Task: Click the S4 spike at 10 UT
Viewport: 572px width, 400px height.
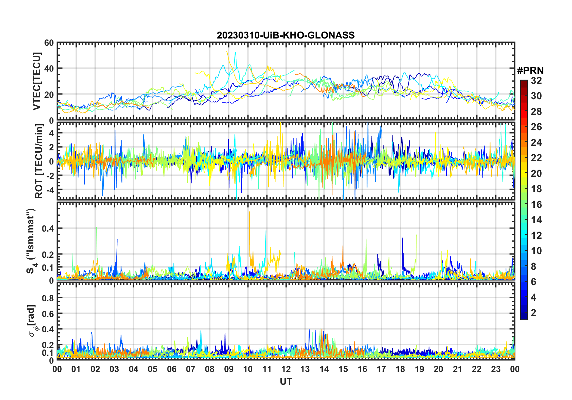Action: 249,212
